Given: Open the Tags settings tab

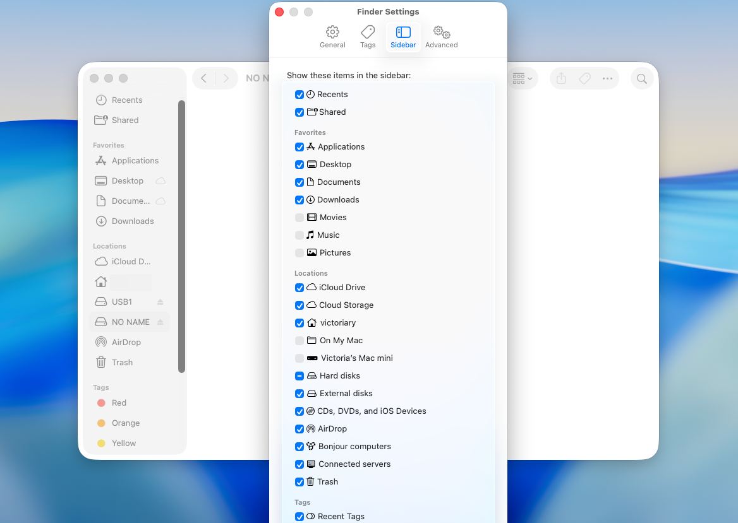Looking at the screenshot, I should [x=368, y=37].
